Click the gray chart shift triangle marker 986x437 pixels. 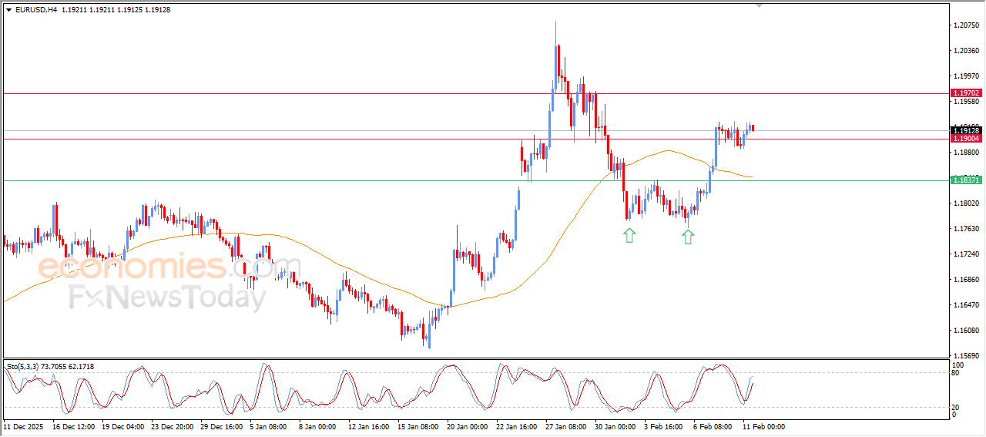tap(760, 5)
